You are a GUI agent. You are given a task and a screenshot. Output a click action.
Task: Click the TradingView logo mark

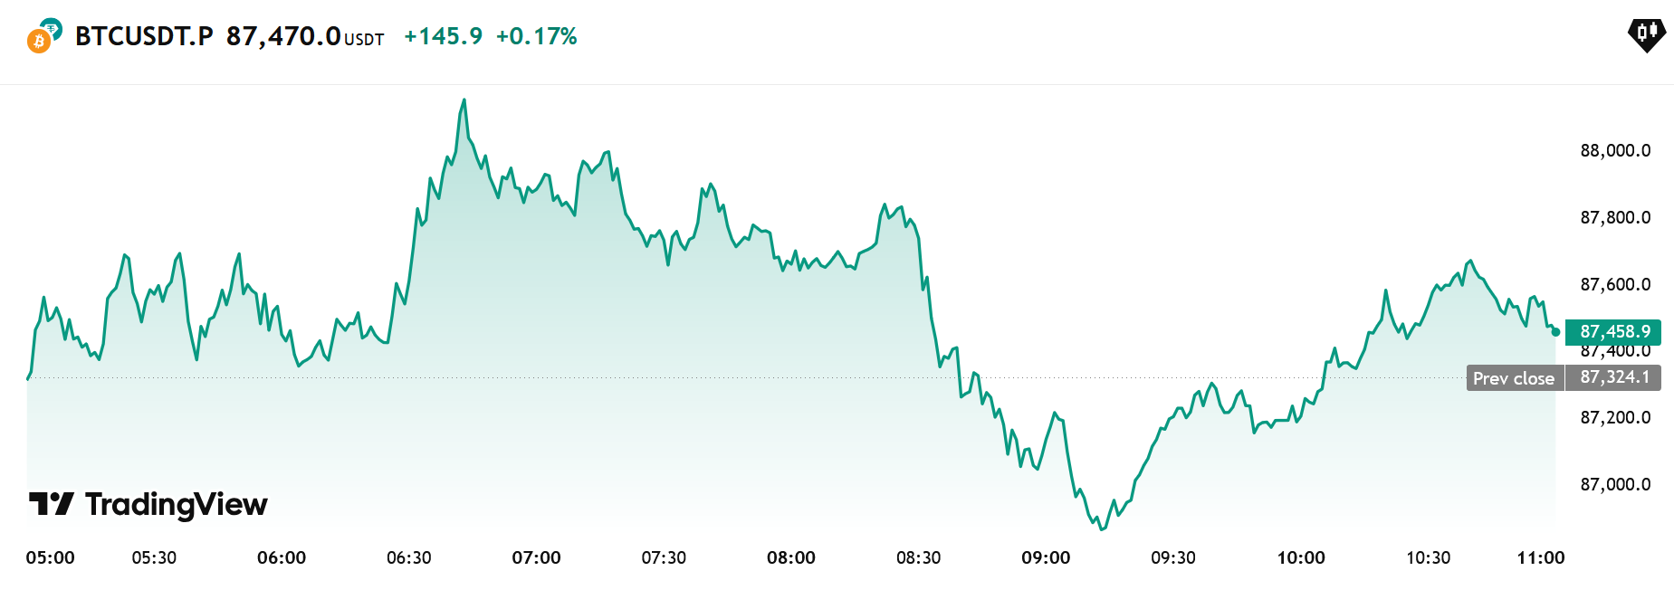point(51,504)
